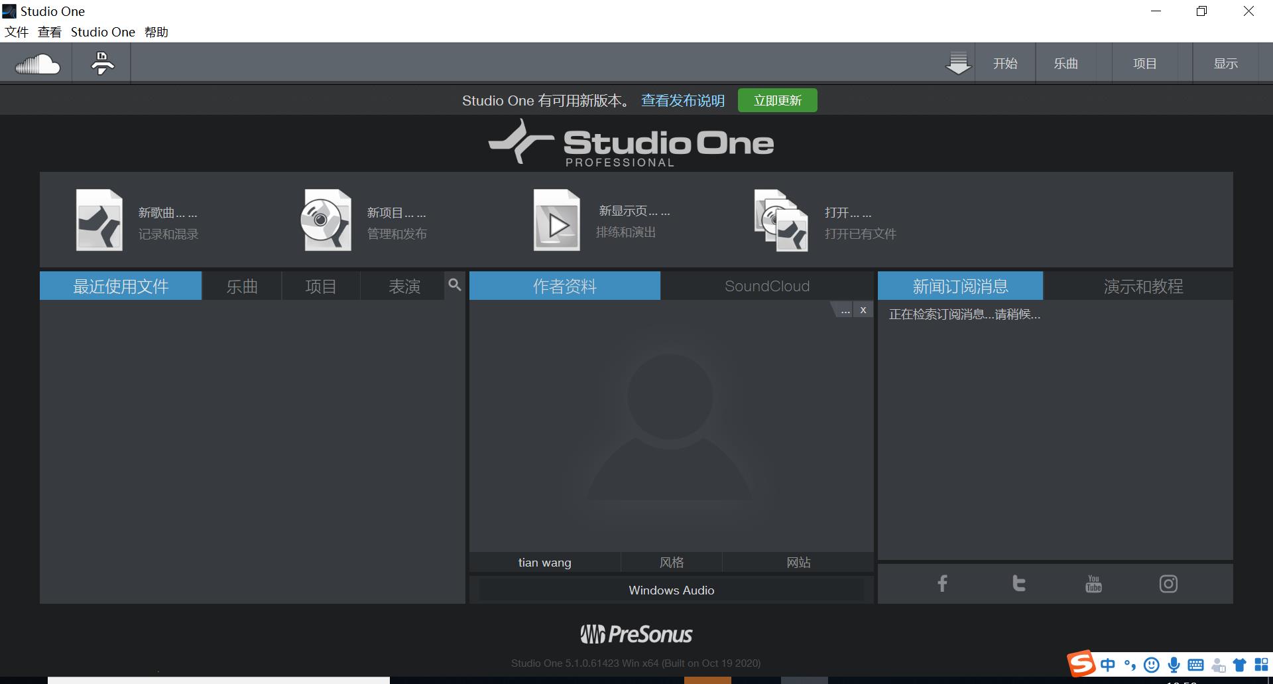Select the SoundCloud tab
Viewport: 1273px width, 684px height.
tap(767, 286)
